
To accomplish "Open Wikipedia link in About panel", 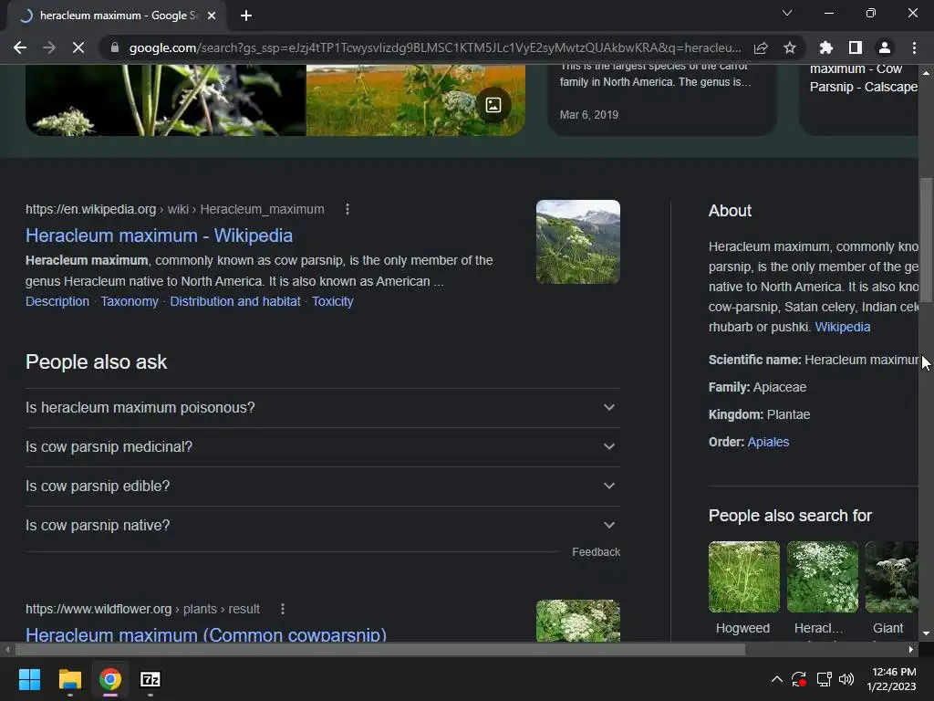I will tap(842, 327).
